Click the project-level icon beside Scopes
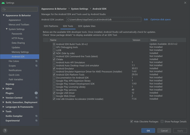The width and height of the screenshot is (190, 135). [36, 66]
